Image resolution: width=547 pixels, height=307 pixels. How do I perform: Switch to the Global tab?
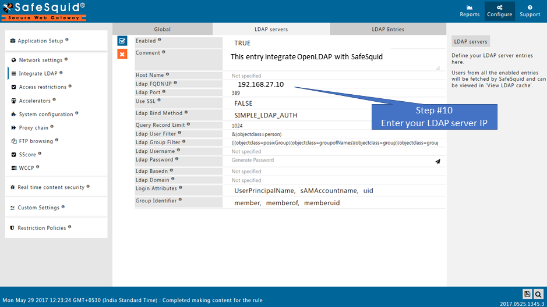162,29
